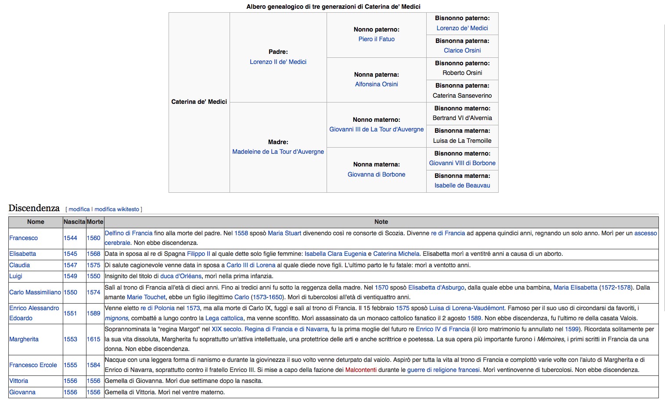Open the Lorenzo II de' Medici link
This screenshot has width=665, height=407.
278,62
